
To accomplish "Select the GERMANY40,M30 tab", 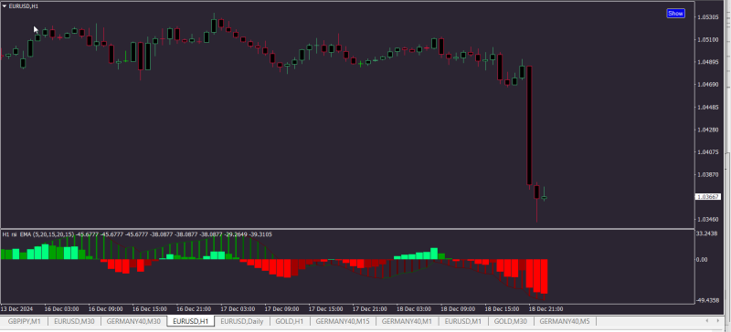I will tap(133, 321).
